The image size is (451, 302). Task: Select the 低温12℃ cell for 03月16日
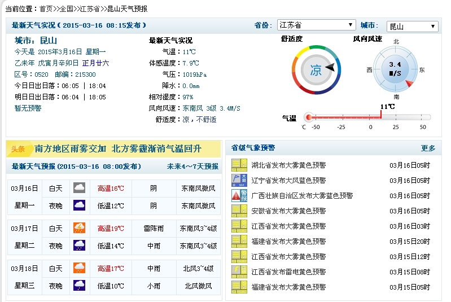[111, 206]
